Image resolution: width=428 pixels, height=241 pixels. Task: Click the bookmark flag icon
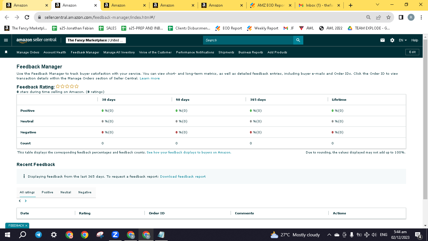(6, 52)
